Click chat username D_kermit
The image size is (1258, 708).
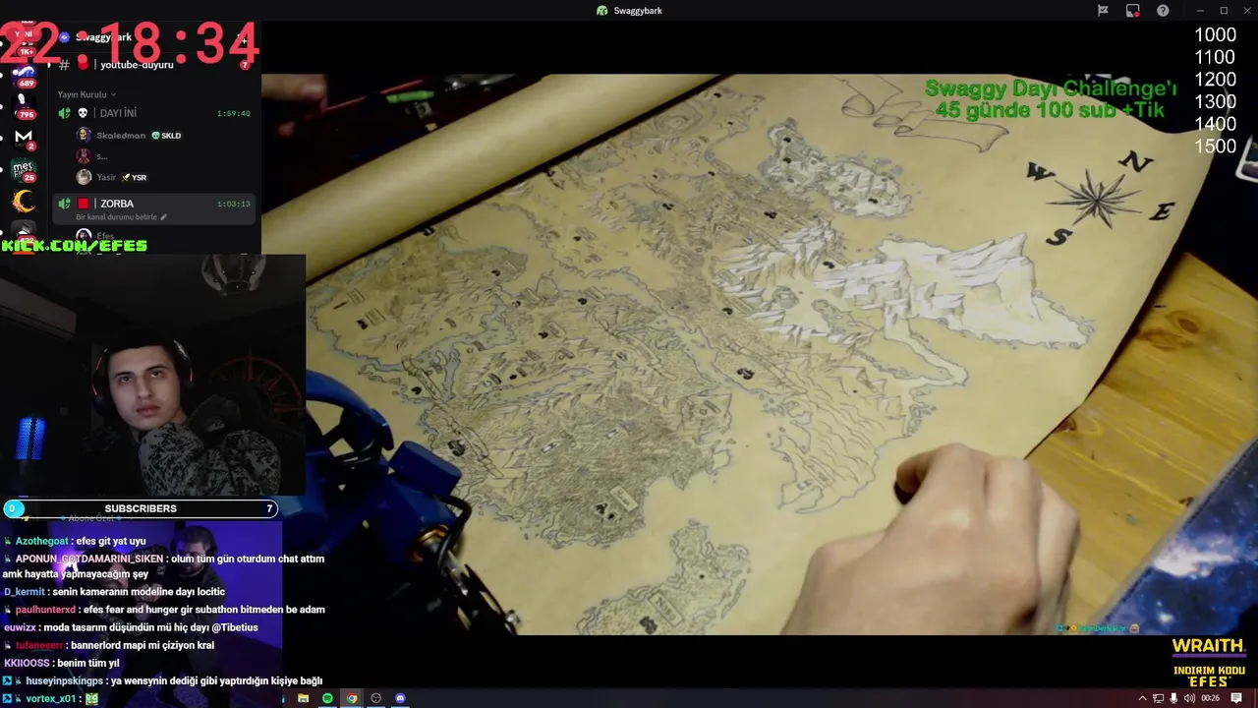click(x=25, y=592)
